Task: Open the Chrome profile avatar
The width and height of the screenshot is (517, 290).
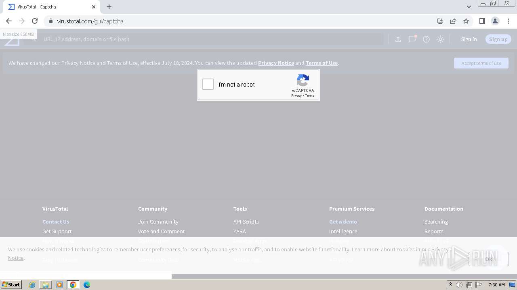Action: pyautogui.click(x=495, y=21)
